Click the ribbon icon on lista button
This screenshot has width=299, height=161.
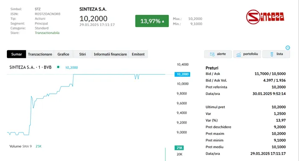(x=272, y=55)
